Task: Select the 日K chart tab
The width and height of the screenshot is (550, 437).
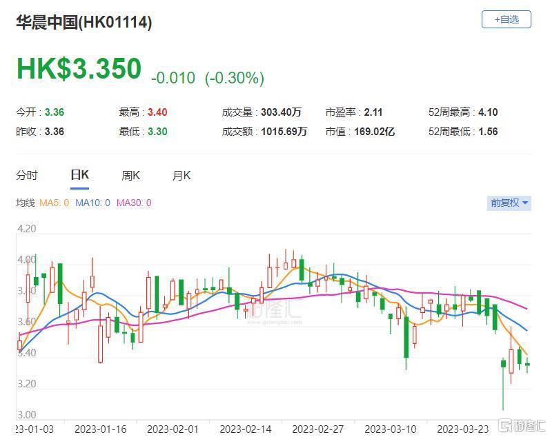Action: pos(79,174)
